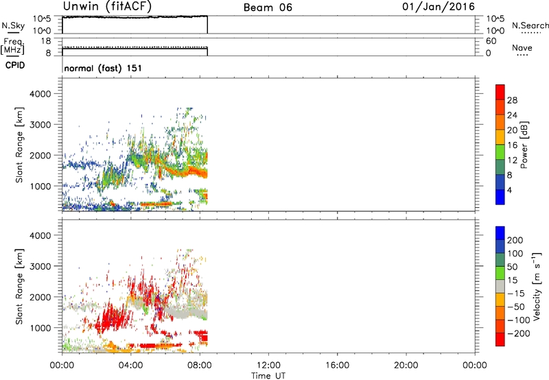Click the "N.Sky" legend label
This screenshot has height=380, width=549.
pos(13,25)
